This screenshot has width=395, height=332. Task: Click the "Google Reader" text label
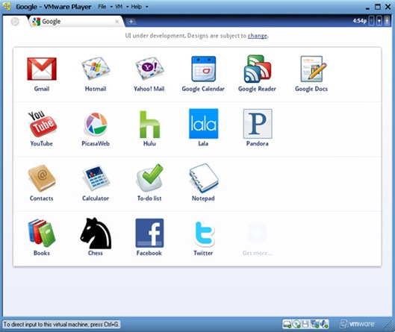tap(257, 89)
